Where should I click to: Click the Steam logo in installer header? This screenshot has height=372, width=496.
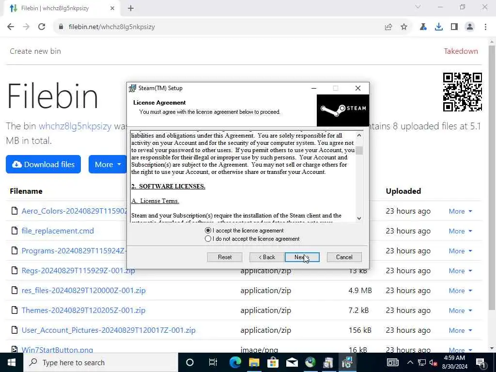pyautogui.click(x=343, y=110)
